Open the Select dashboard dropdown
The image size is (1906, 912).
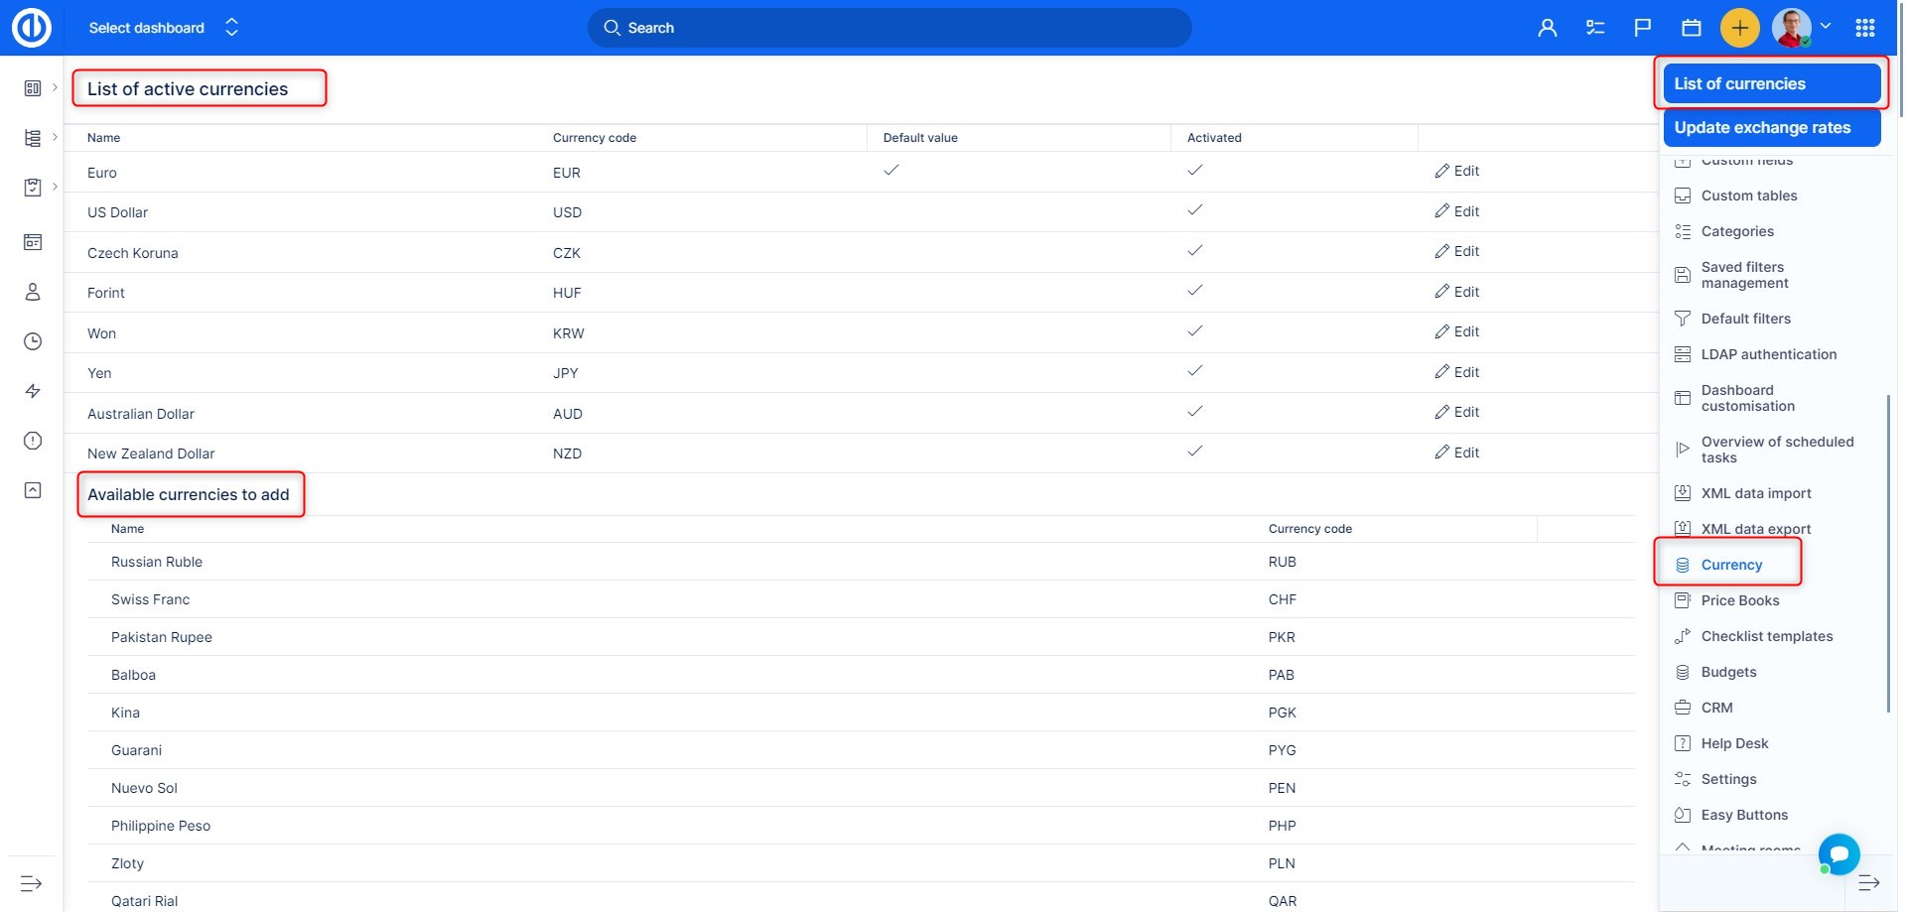pos(164,28)
